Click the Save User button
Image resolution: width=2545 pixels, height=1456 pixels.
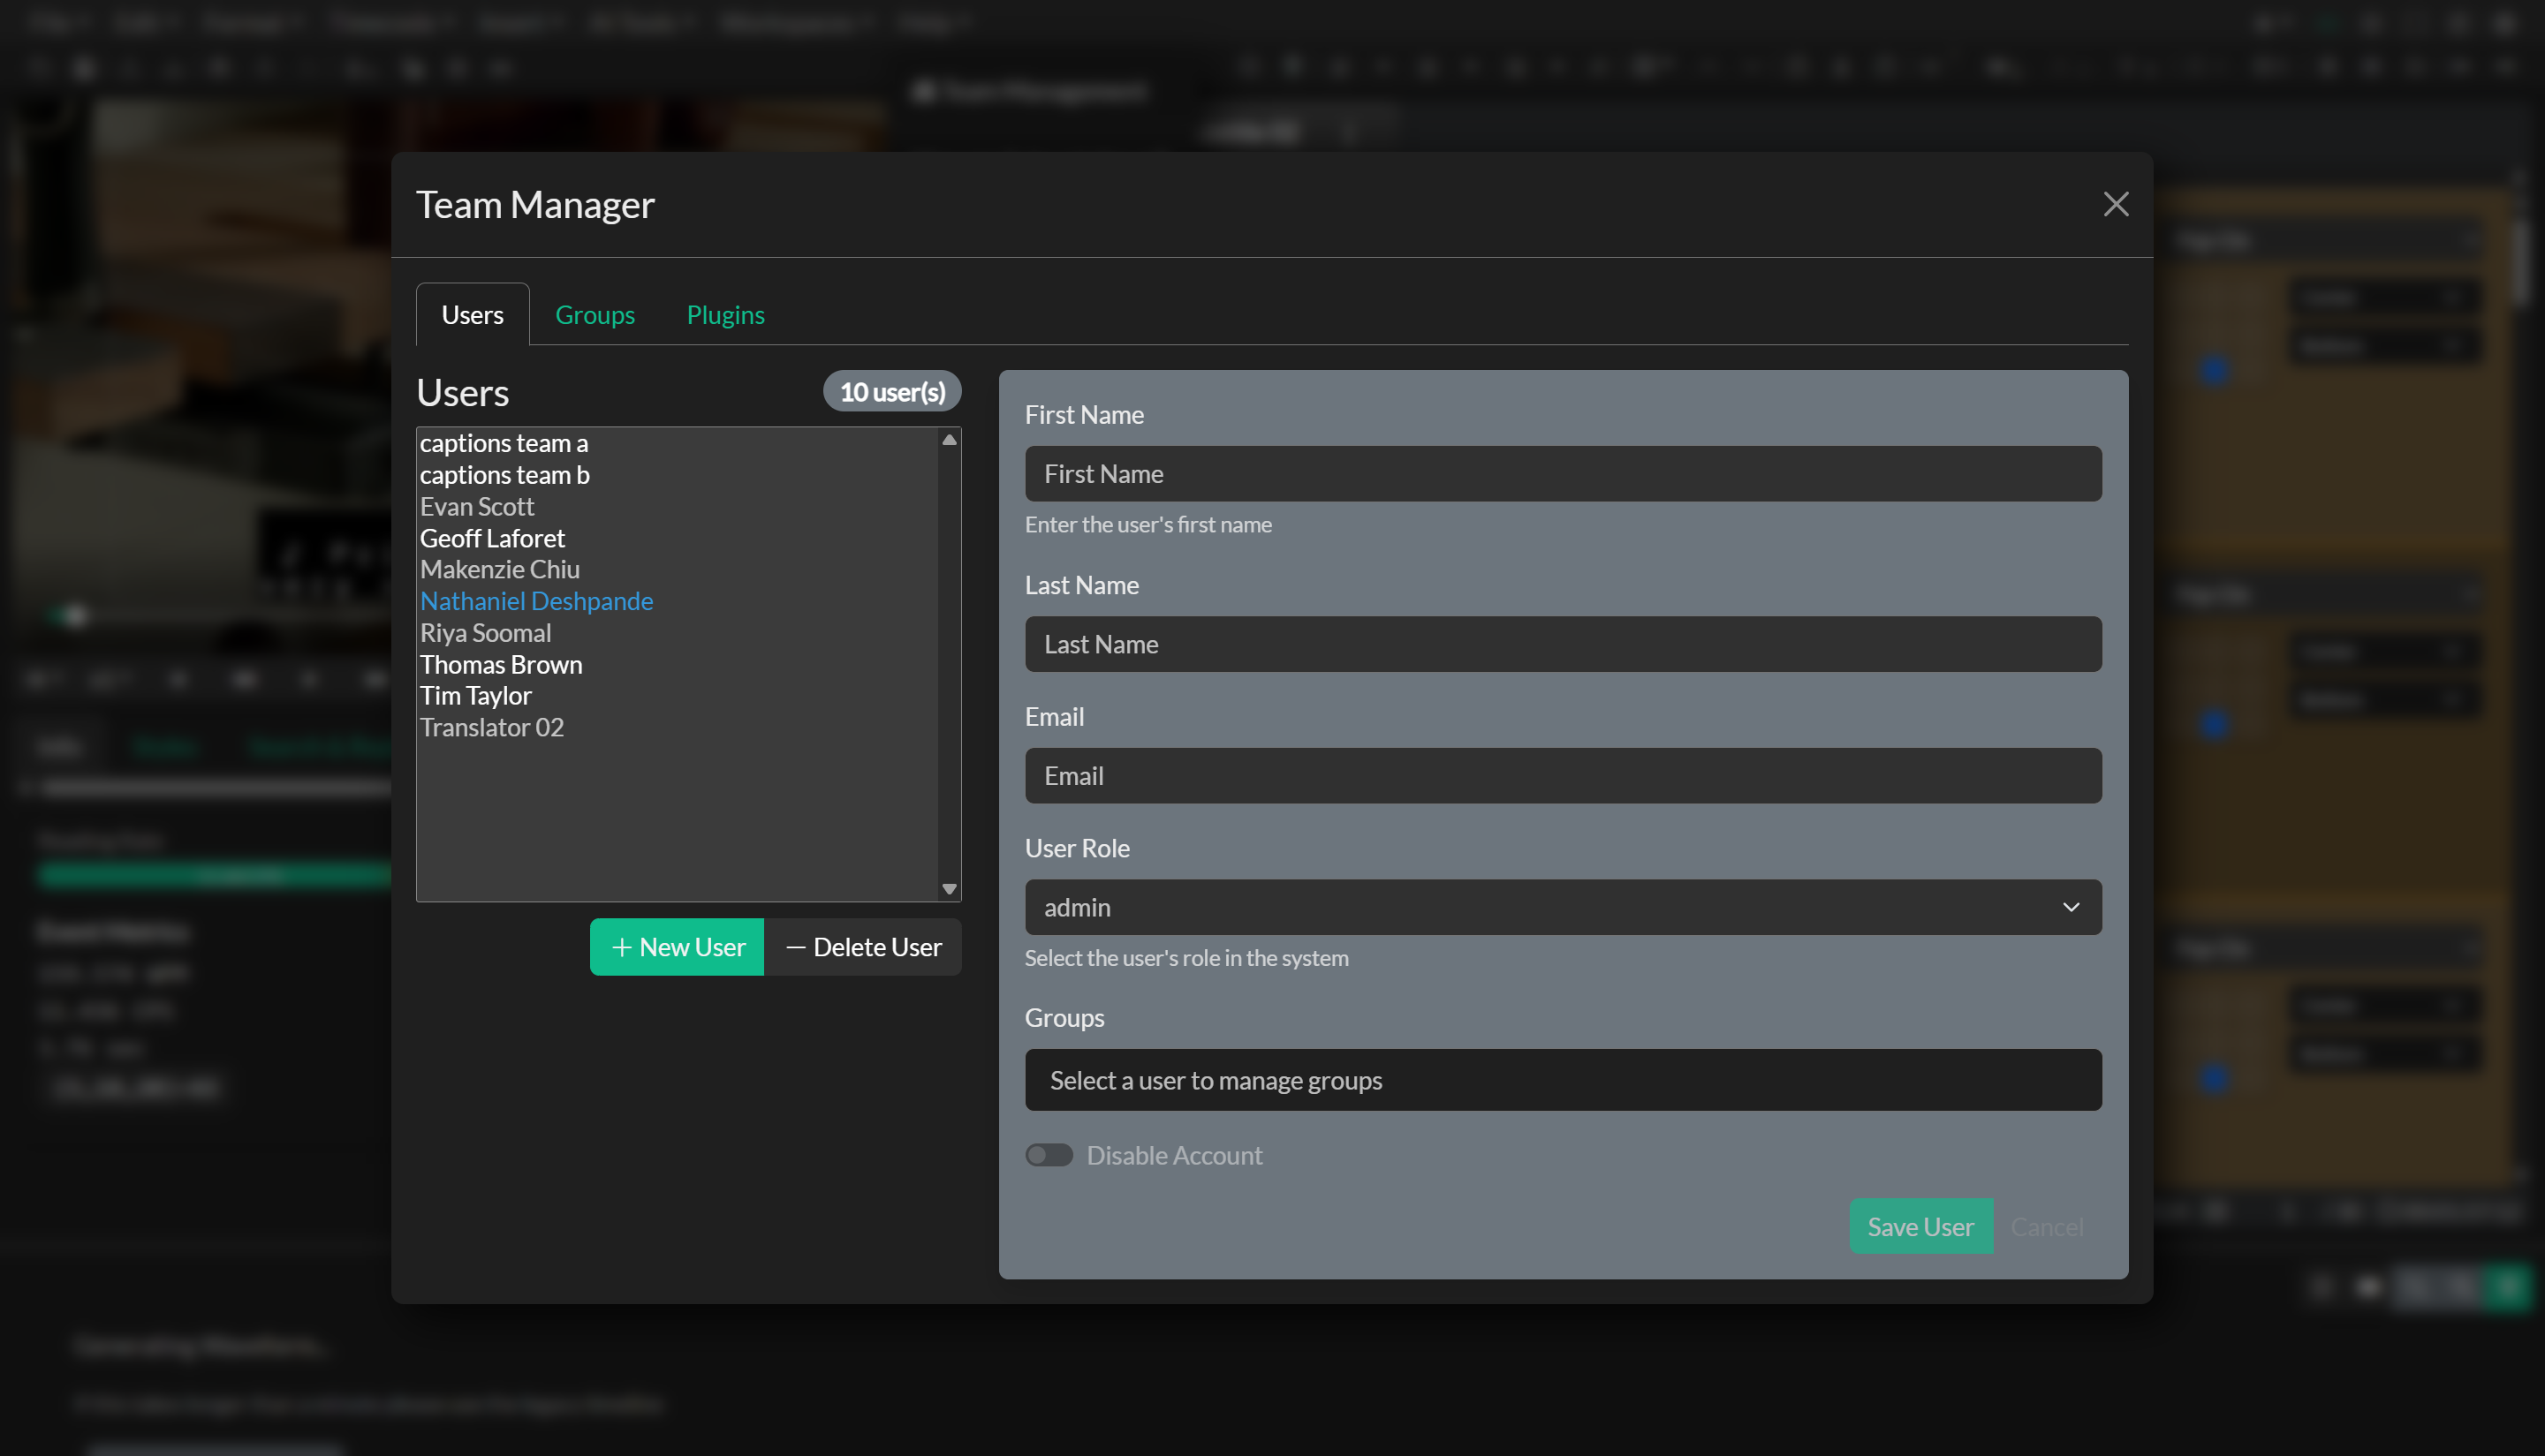pyautogui.click(x=1920, y=1226)
